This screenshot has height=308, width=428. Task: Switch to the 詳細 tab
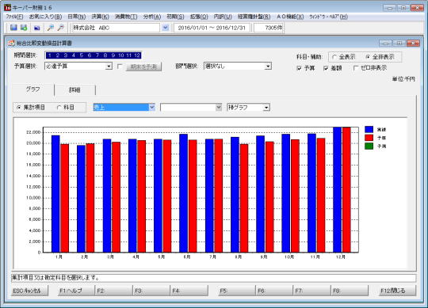(75, 90)
